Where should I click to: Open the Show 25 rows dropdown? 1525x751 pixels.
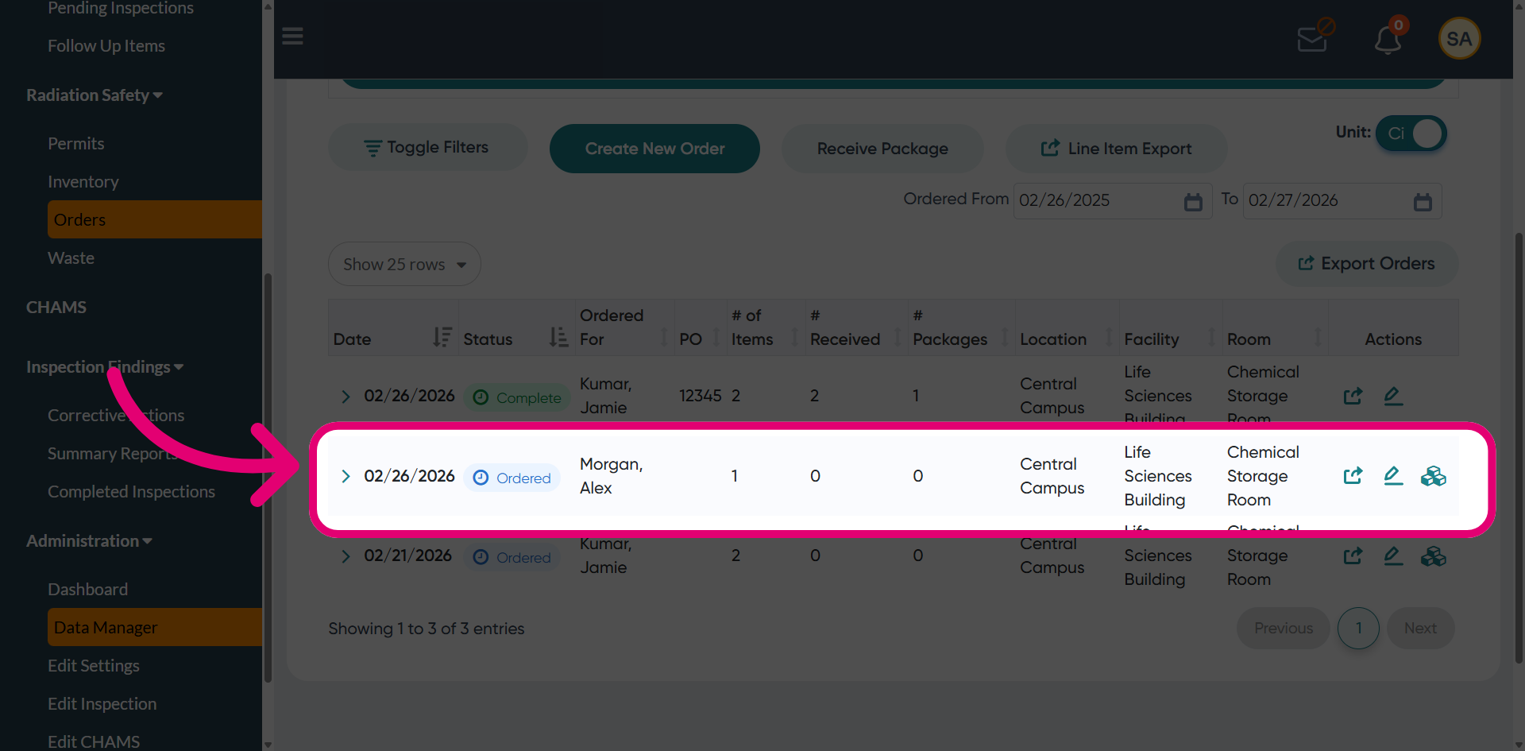point(404,264)
